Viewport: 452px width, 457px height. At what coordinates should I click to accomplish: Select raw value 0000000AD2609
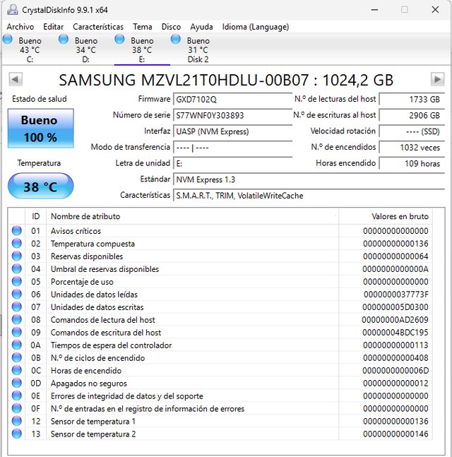[x=395, y=320]
